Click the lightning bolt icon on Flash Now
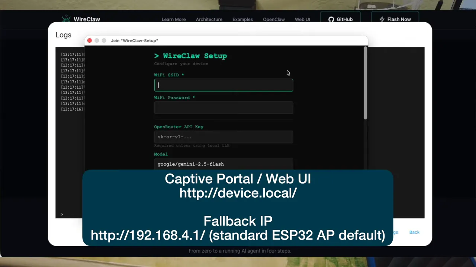Image resolution: width=476 pixels, height=267 pixels. pos(382,19)
